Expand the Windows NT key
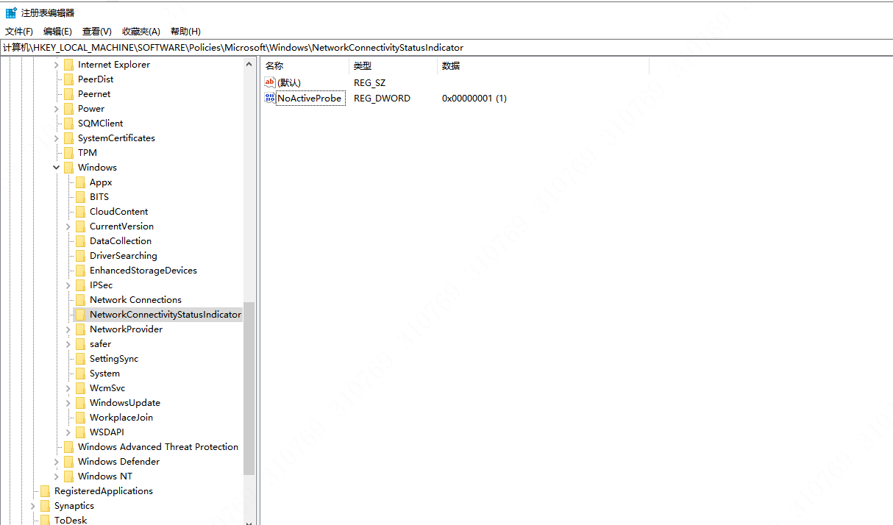The height and width of the screenshot is (525, 893). pos(57,476)
